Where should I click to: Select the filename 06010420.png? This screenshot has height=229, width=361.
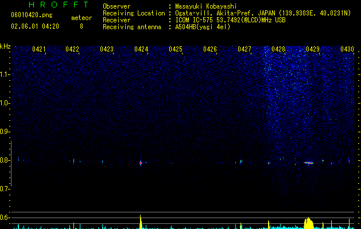click(x=32, y=15)
